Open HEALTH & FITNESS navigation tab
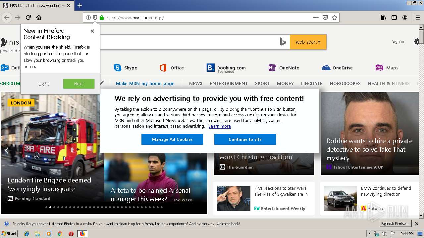424x238 pixels. pyautogui.click(x=389, y=83)
